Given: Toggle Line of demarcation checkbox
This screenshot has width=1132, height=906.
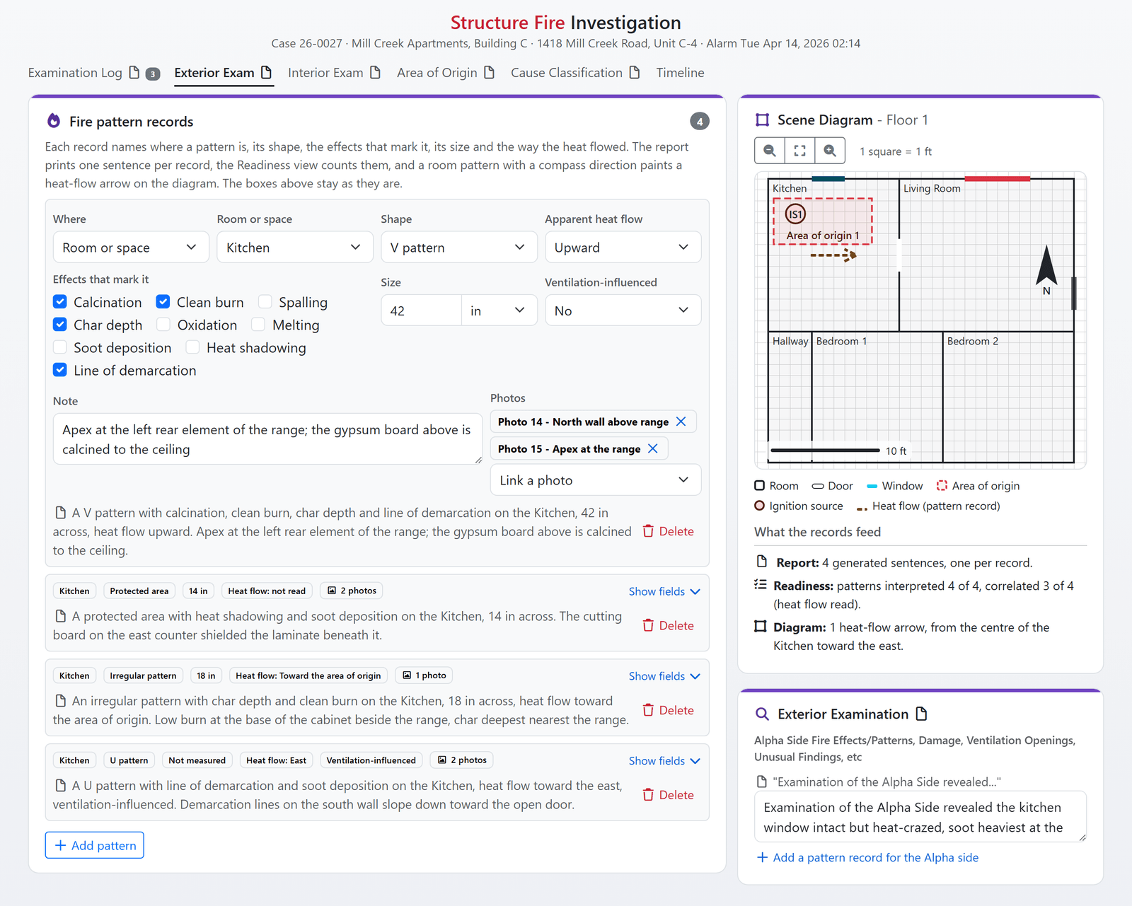Looking at the screenshot, I should pyautogui.click(x=60, y=370).
